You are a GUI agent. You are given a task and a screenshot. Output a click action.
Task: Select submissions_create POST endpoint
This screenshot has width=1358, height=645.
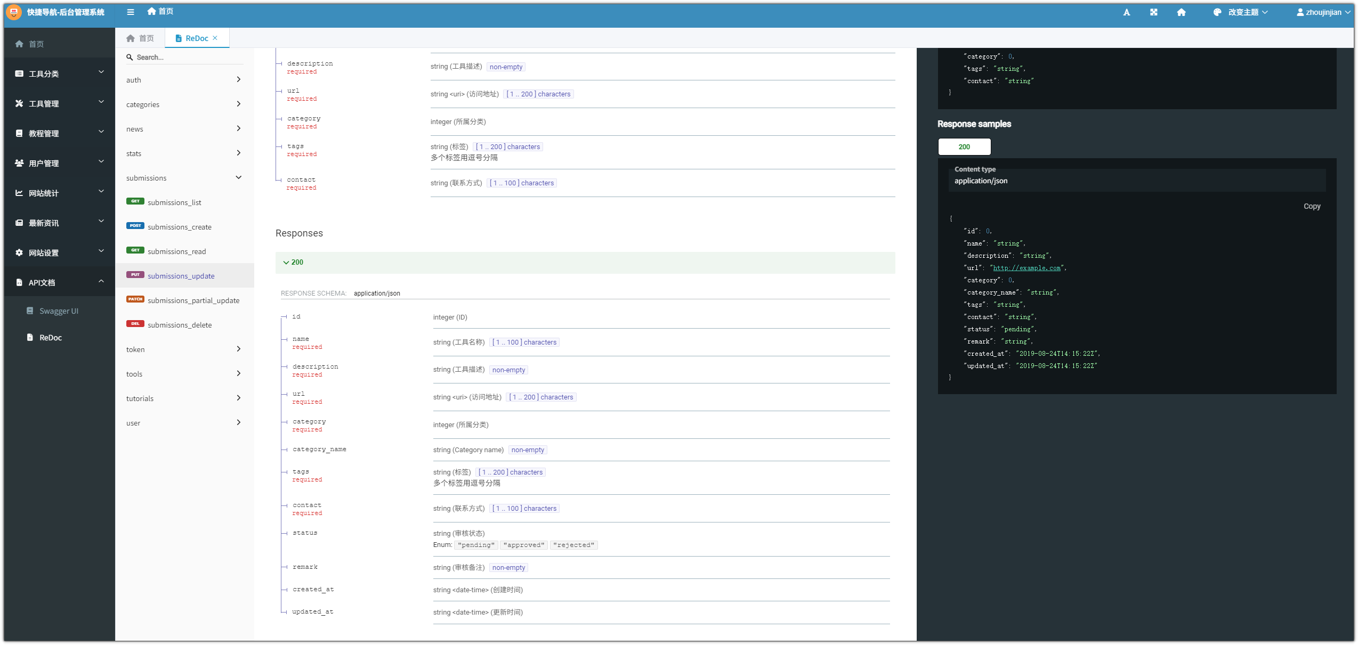click(x=179, y=227)
